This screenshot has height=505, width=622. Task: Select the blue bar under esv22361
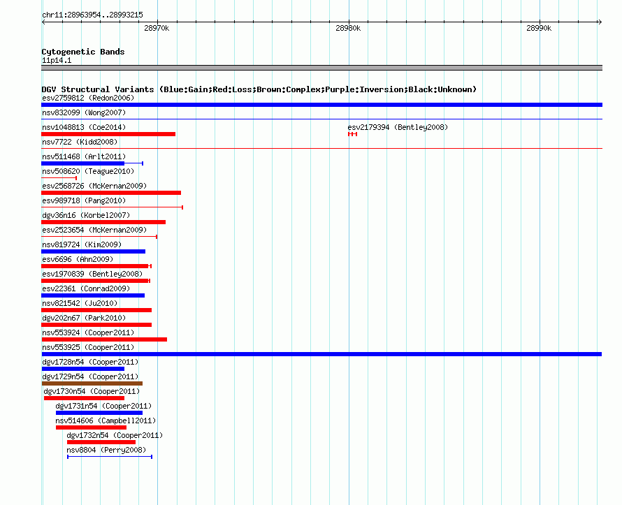coord(93,295)
